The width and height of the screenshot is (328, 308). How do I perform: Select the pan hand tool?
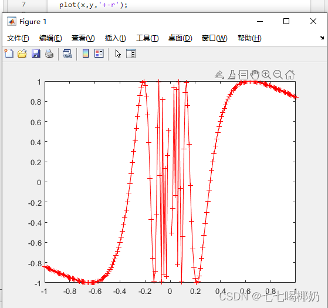pyautogui.click(x=255, y=75)
